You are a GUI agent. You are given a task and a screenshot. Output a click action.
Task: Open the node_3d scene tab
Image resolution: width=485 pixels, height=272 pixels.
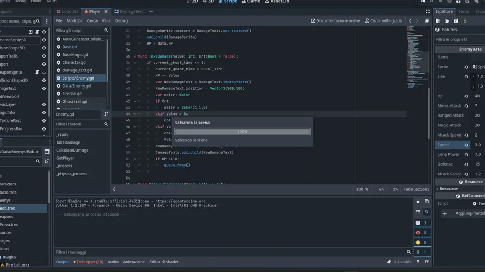pos(67,11)
